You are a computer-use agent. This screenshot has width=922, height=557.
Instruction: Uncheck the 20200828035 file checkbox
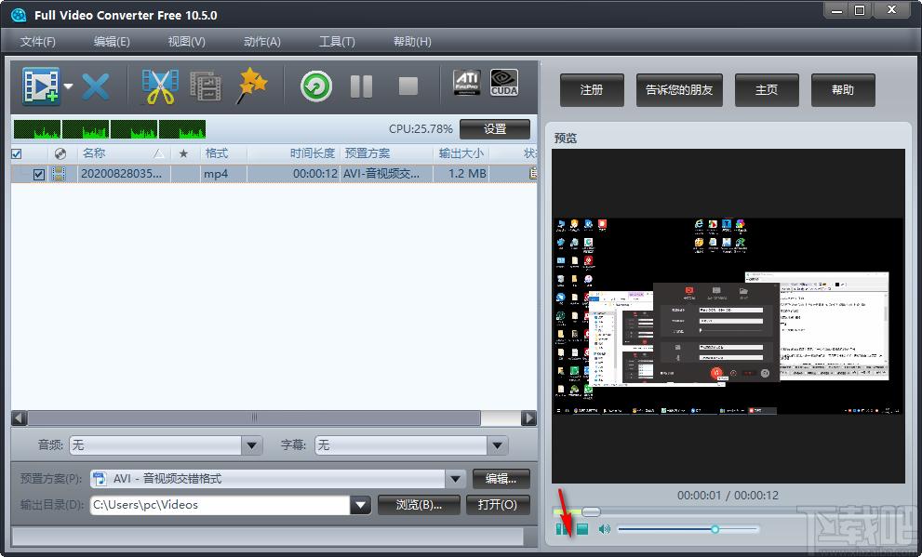(39, 174)
